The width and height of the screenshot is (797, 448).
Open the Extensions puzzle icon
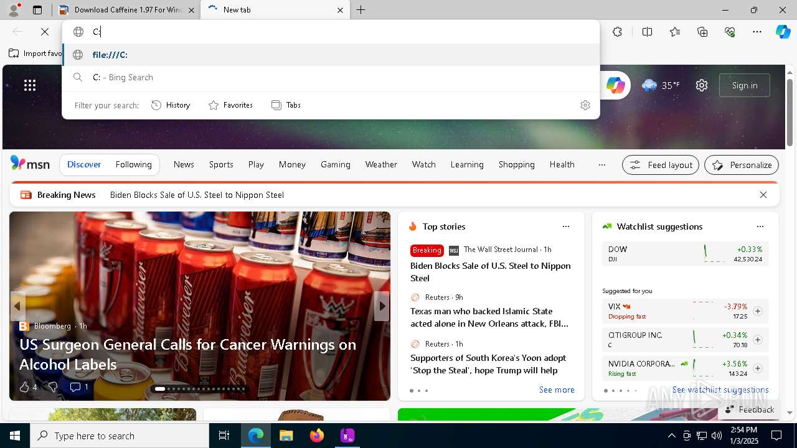[x=617, y=32]
